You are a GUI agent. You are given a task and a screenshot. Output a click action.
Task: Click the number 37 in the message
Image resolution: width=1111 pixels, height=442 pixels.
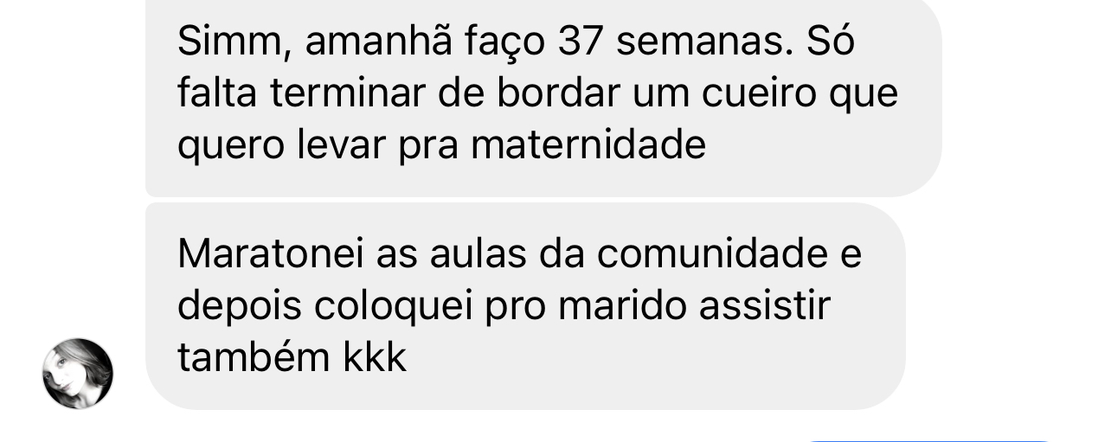click(580, 42)
